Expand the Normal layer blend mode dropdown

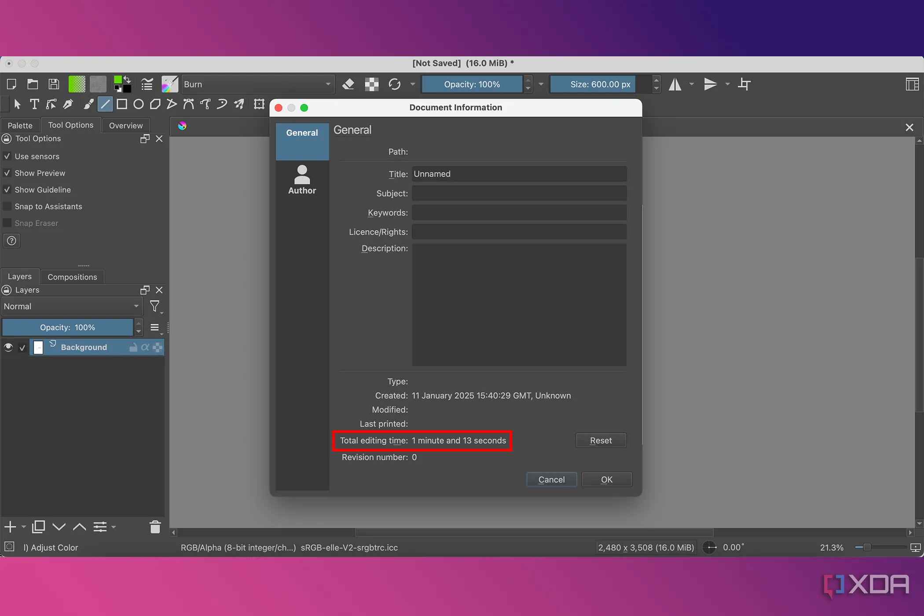[71, 306]
